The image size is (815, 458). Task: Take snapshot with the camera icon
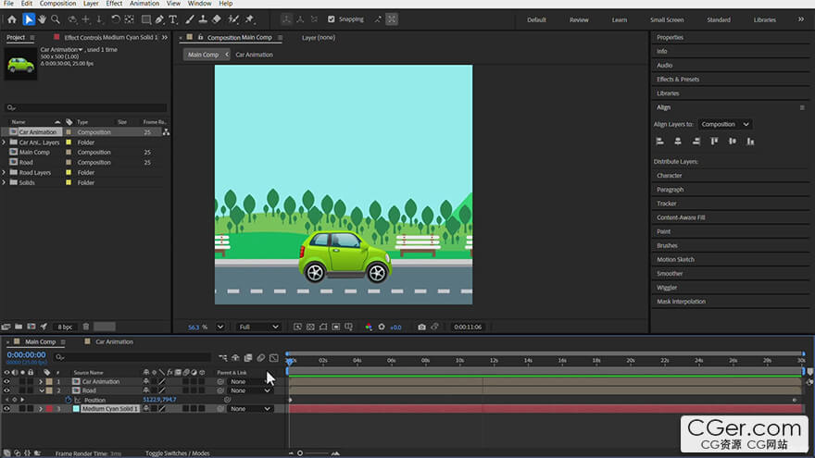pos(421,327)
